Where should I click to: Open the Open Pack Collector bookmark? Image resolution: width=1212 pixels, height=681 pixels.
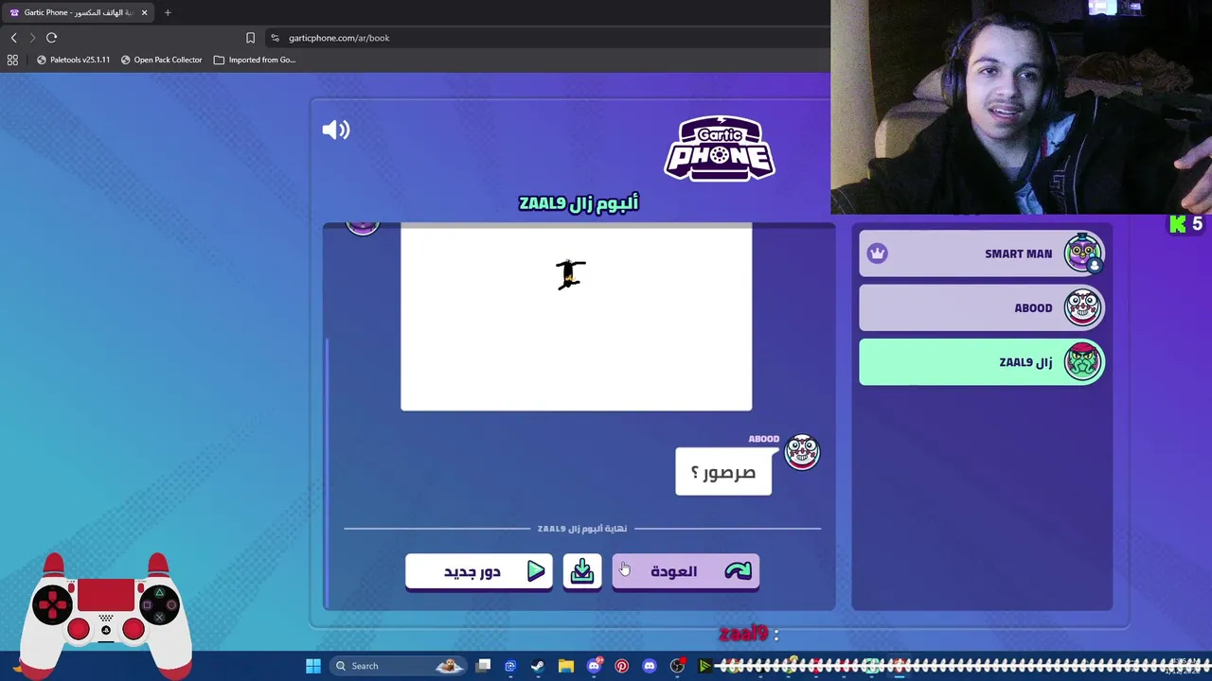(161, 60)
